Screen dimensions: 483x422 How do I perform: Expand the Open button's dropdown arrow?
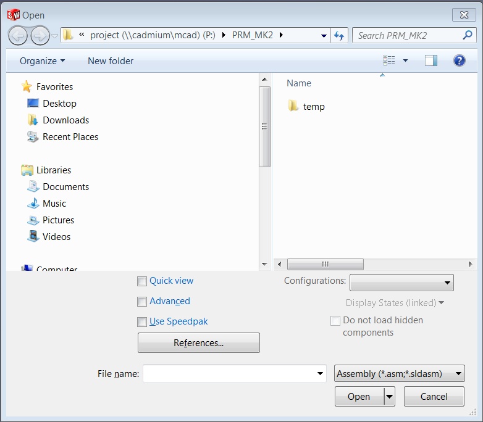coord(389,397)
